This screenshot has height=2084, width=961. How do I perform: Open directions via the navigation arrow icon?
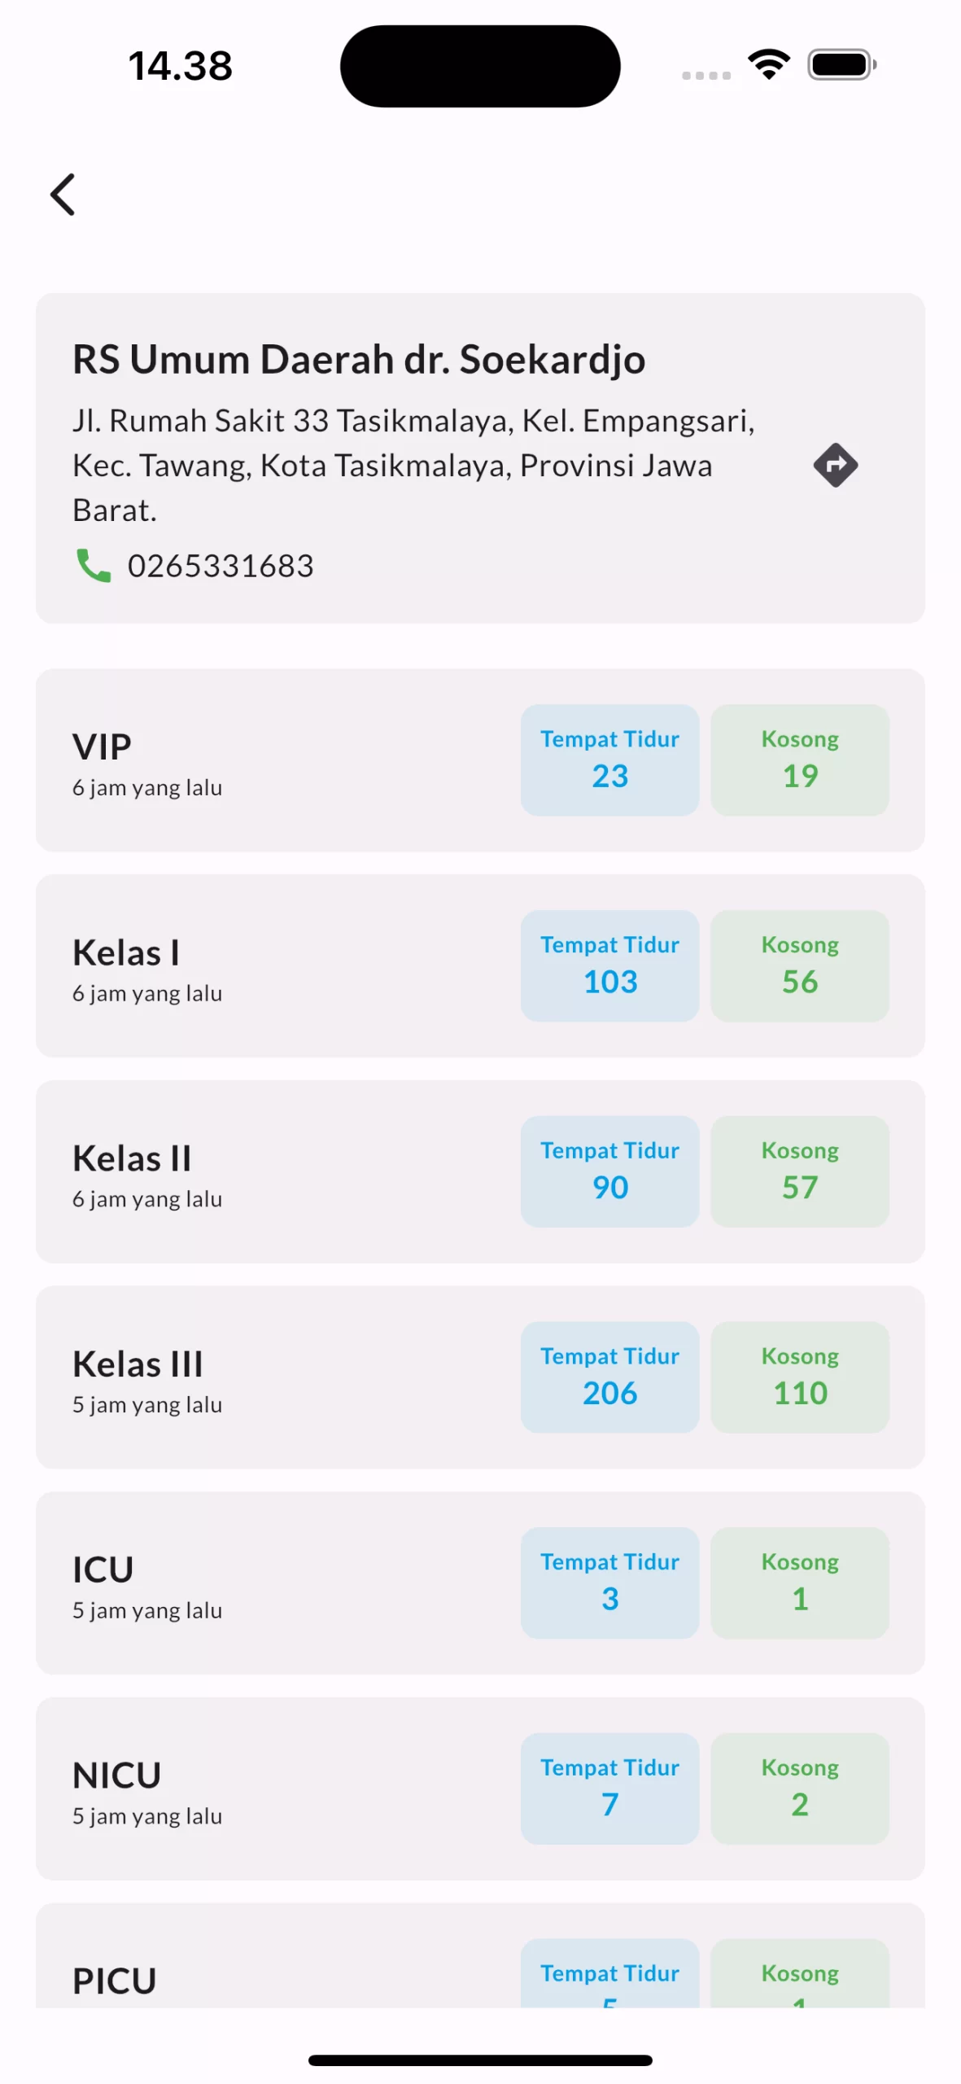[x=835, y=466]
